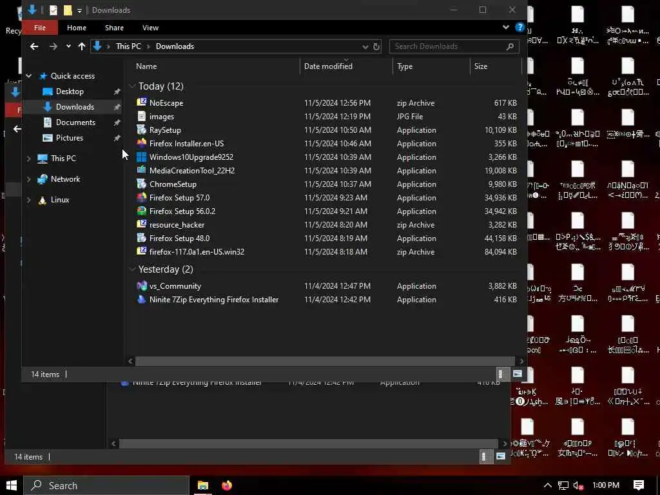Image resolution: width=660 pixels, height=495 pixels.
Task: Click This PC in address breadcrumb
Action: tap(128, 46)
